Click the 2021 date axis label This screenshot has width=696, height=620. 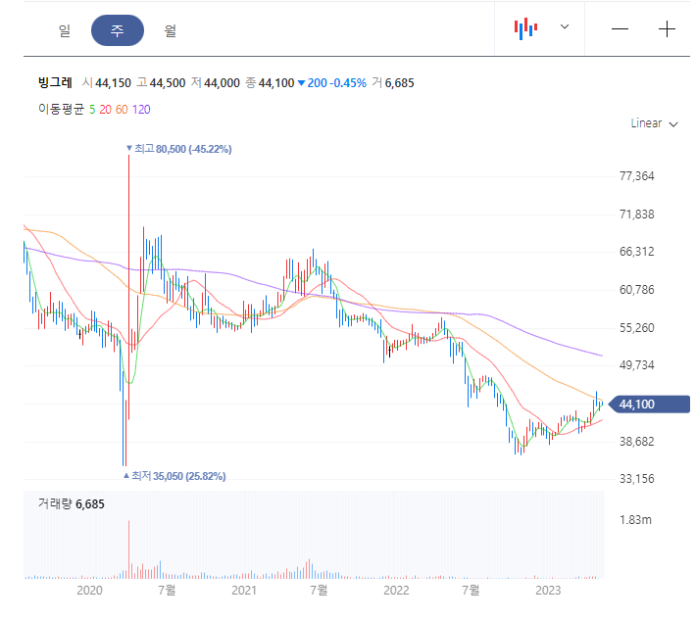[x=244, y=591]
